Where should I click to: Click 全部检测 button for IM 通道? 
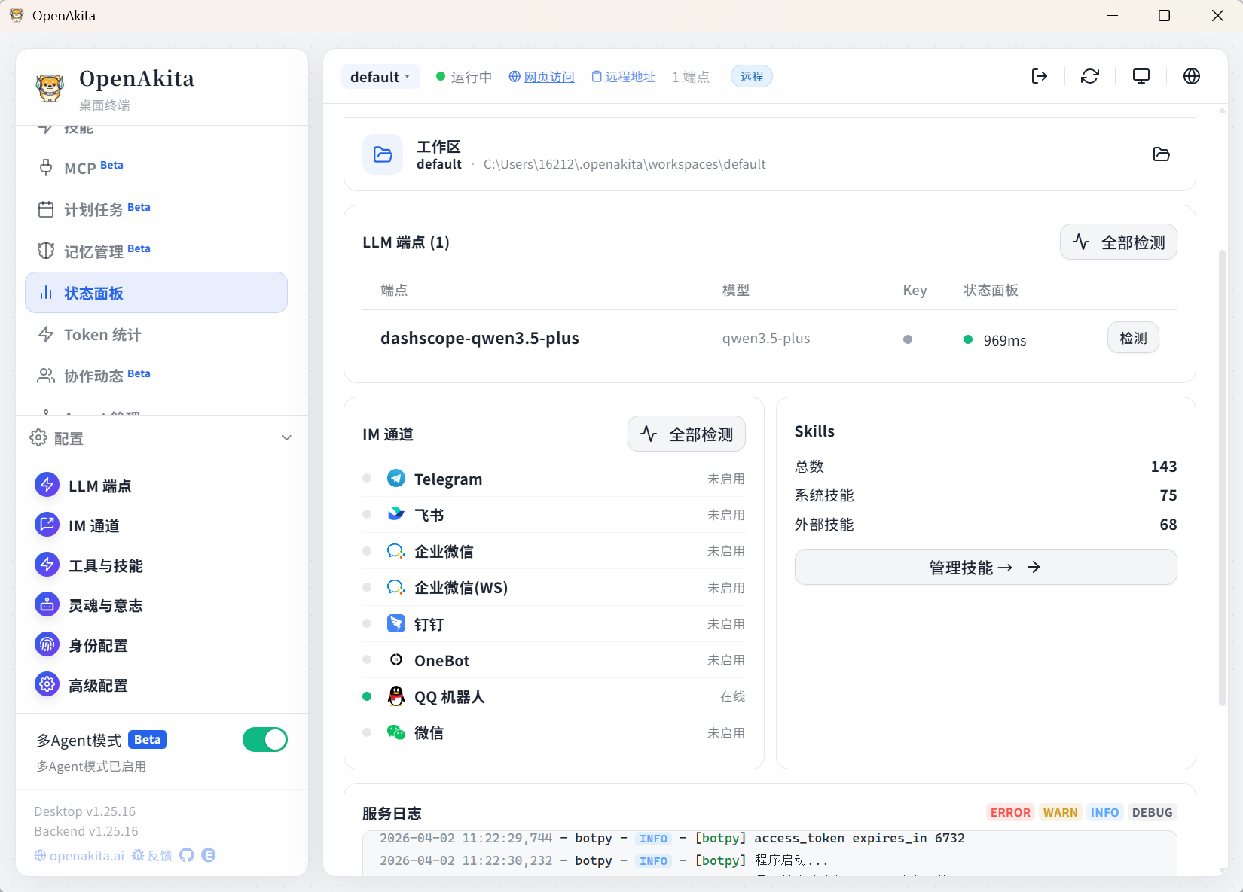[686, 434]
